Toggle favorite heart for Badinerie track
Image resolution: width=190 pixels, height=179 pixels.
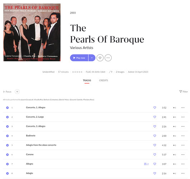155,136
